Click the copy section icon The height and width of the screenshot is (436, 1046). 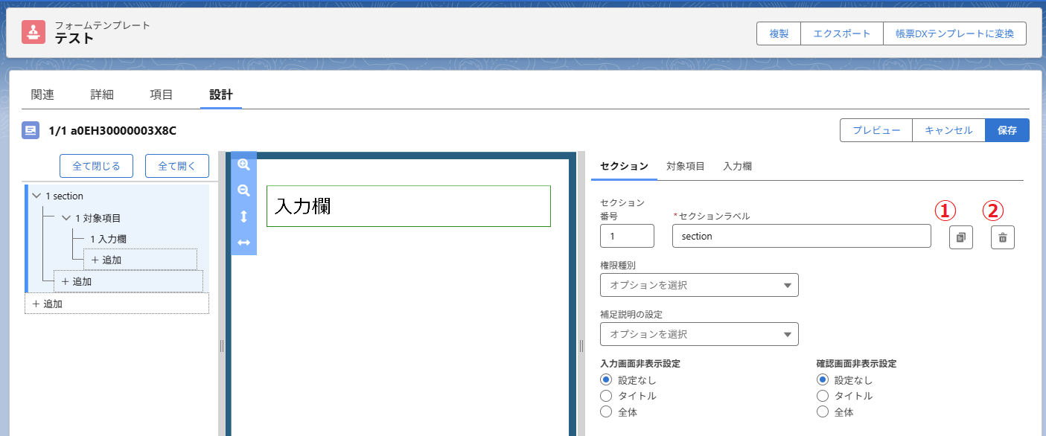pyautogui.click(x=960, y=237)
